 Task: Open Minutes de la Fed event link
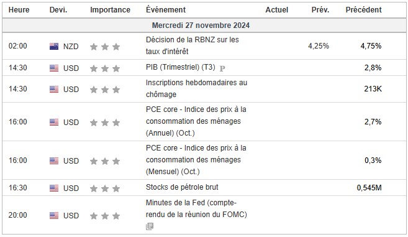196,208
